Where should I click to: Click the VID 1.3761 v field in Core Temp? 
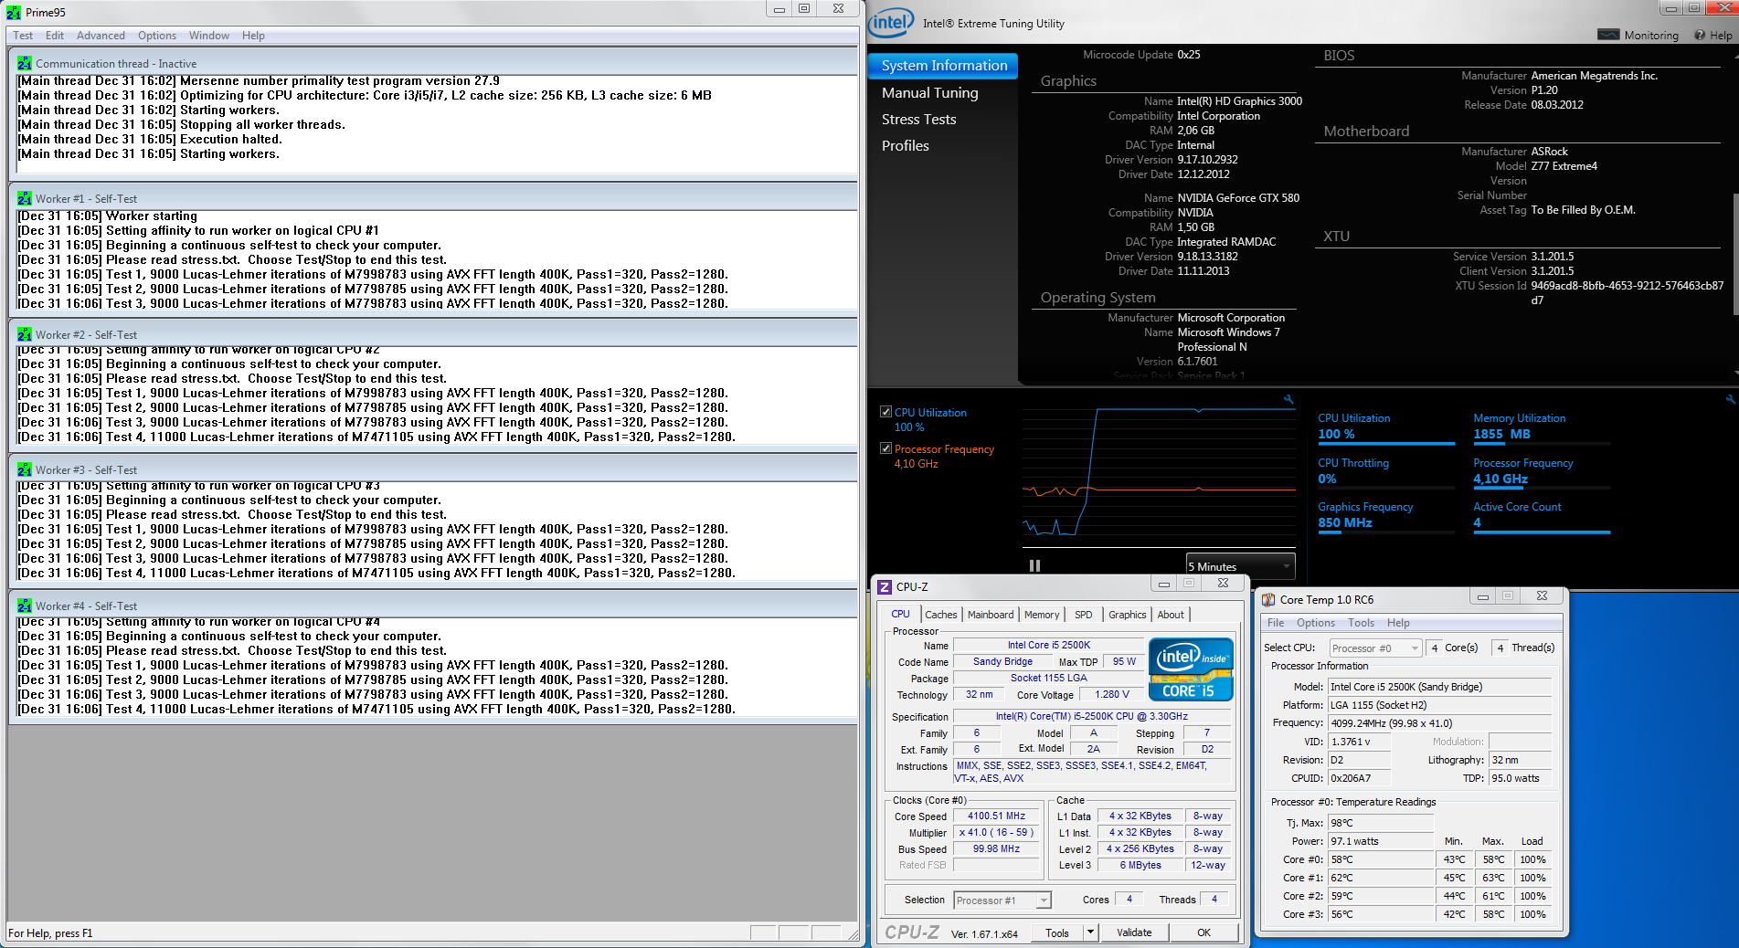click(x=1359, y=742)
